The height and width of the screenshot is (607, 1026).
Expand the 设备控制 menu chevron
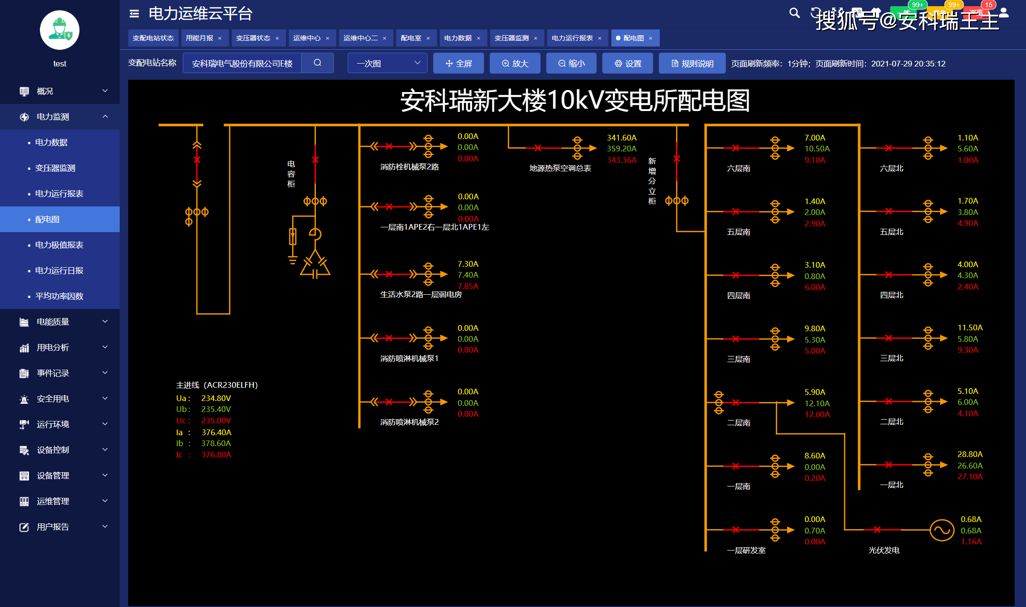pyautogui.click(x=105, y=449)
